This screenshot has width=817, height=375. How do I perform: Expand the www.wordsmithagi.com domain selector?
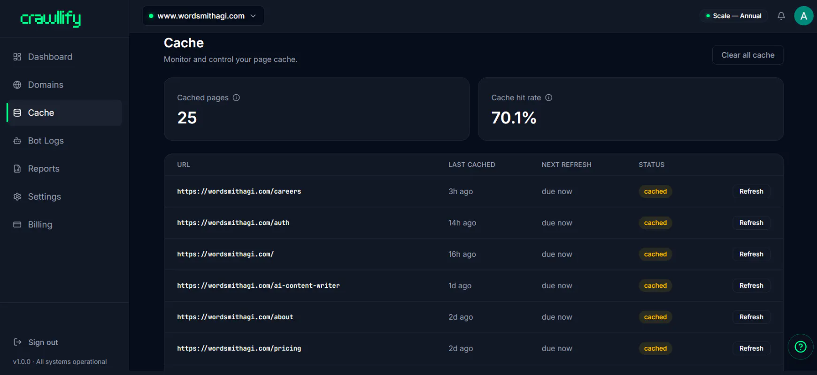pyautogui.click(x=203, y=16)
